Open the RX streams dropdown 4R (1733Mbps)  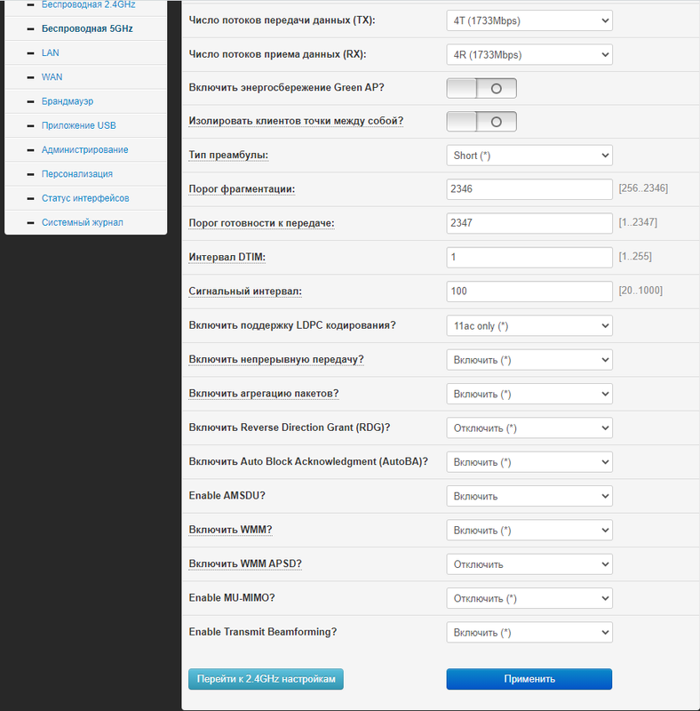529,55
